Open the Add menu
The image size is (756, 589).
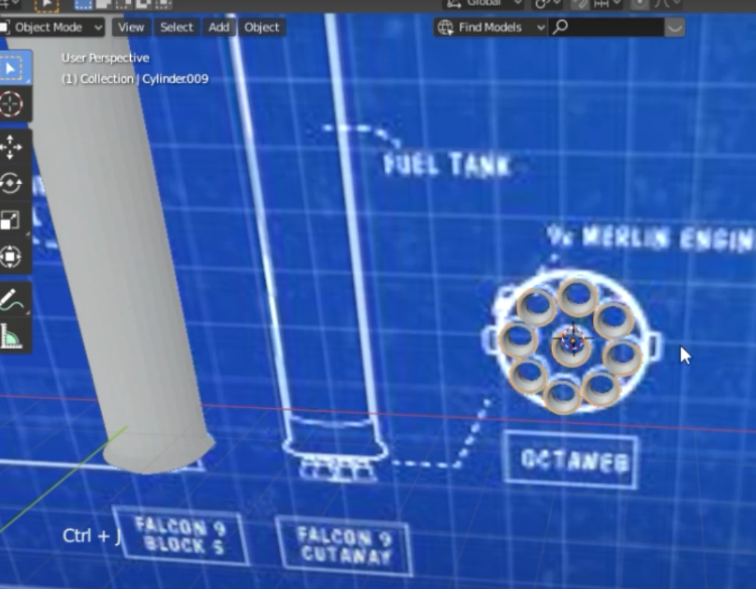[219, 28]
